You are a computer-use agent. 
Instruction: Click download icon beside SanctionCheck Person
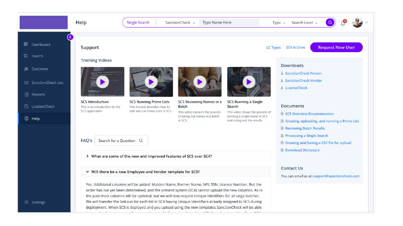coord(282,73)
